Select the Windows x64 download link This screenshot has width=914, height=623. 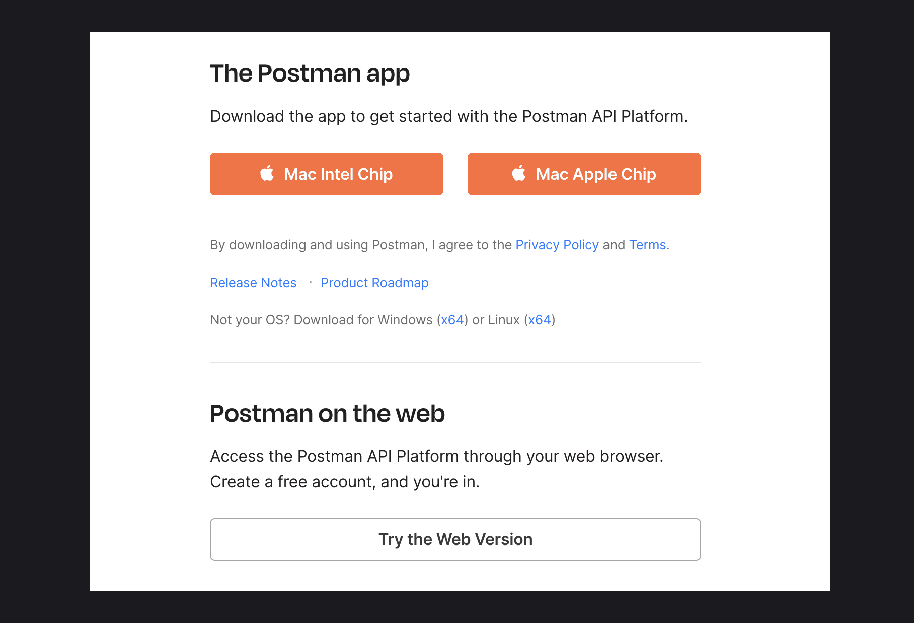(x=452, y=320)
